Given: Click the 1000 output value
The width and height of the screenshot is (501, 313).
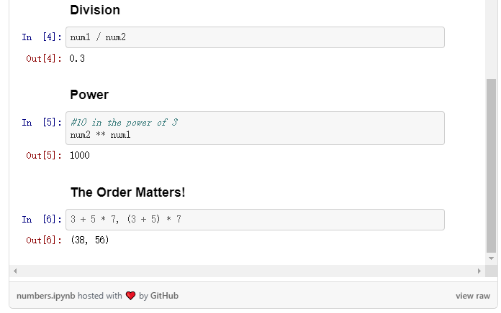Looking at the screenshot, I should (80, 155).
